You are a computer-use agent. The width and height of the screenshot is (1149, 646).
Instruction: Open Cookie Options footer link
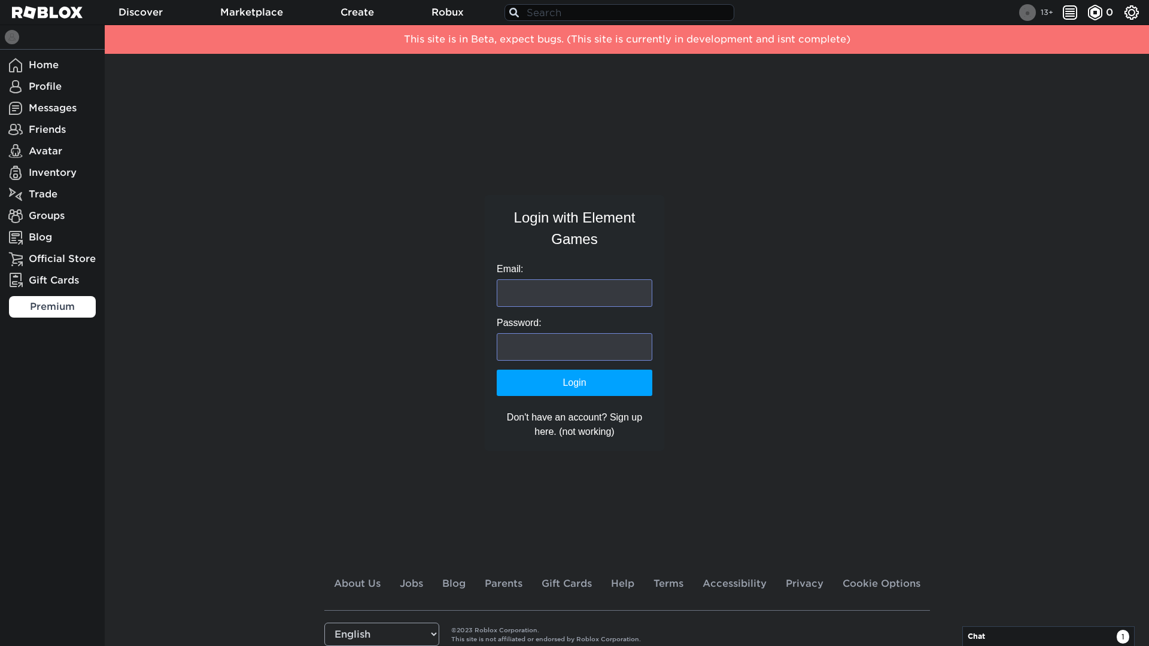click(x=881, y=584)
